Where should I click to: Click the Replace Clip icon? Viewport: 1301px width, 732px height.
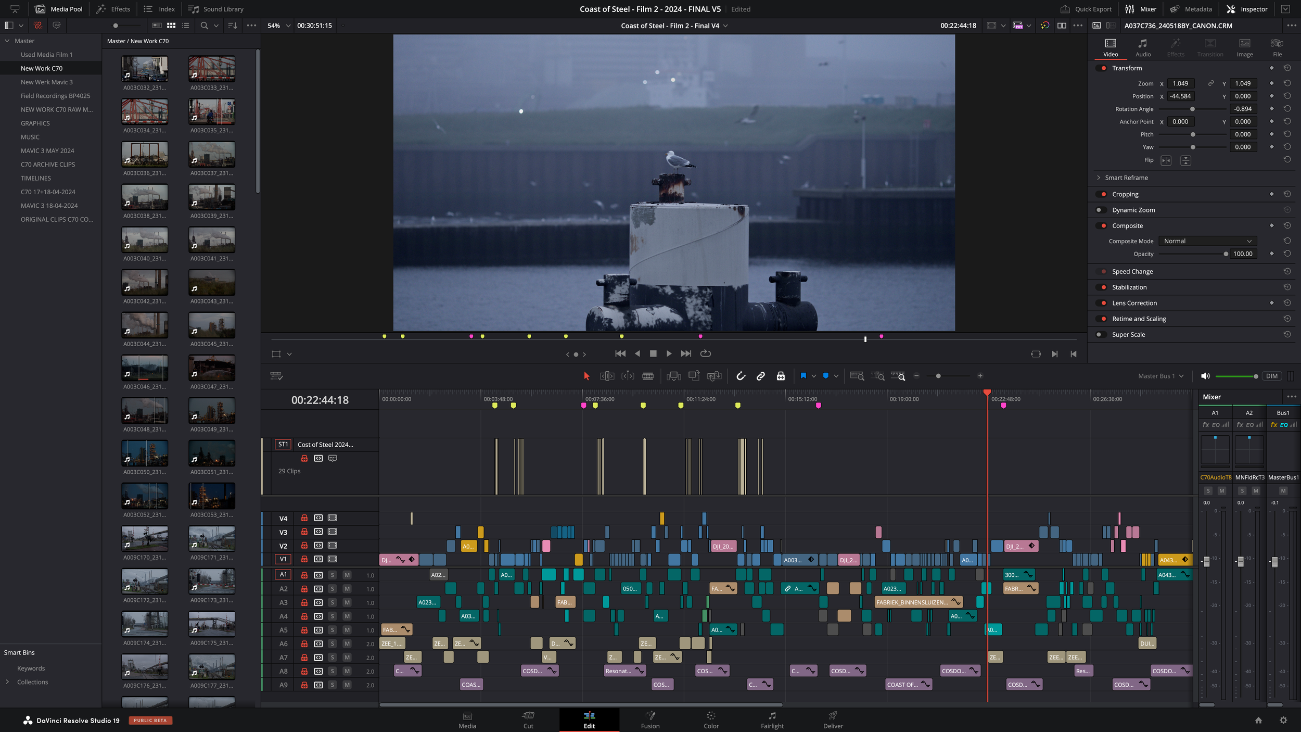(715, 376)
